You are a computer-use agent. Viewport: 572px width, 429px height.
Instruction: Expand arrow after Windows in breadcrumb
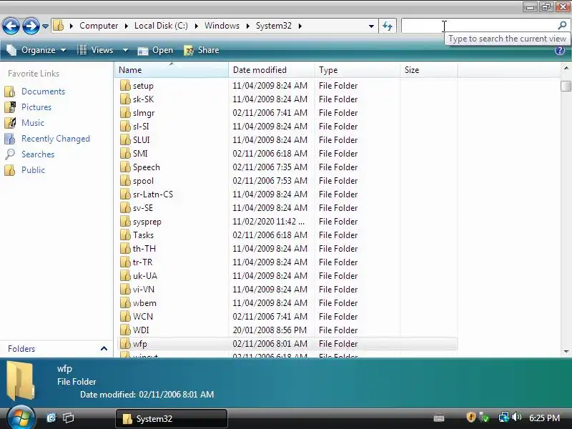pos(247,26)
